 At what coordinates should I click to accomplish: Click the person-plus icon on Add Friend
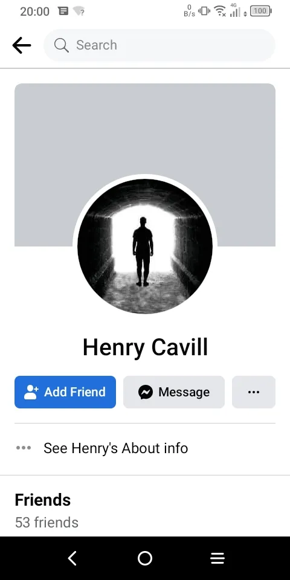coord(31,392)
